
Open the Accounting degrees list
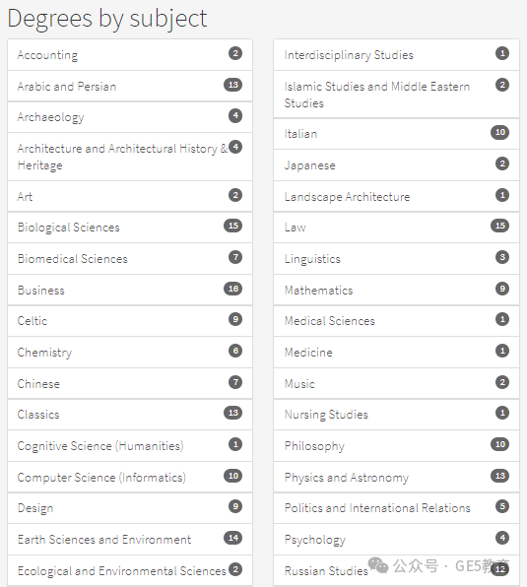click(x=130, y=55)
